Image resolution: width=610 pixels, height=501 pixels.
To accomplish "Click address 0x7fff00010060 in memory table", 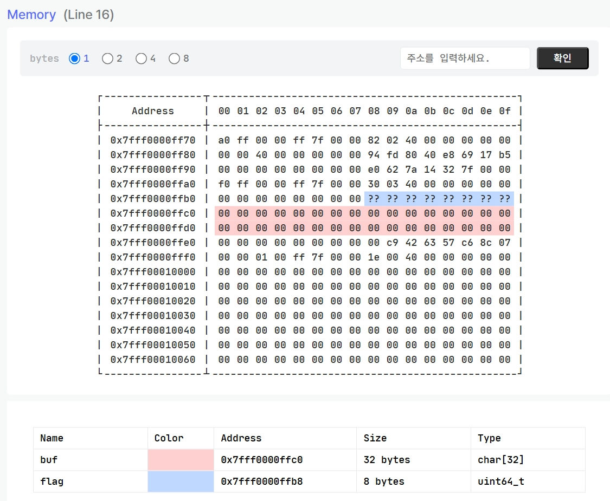I will (x=153, y=360).
